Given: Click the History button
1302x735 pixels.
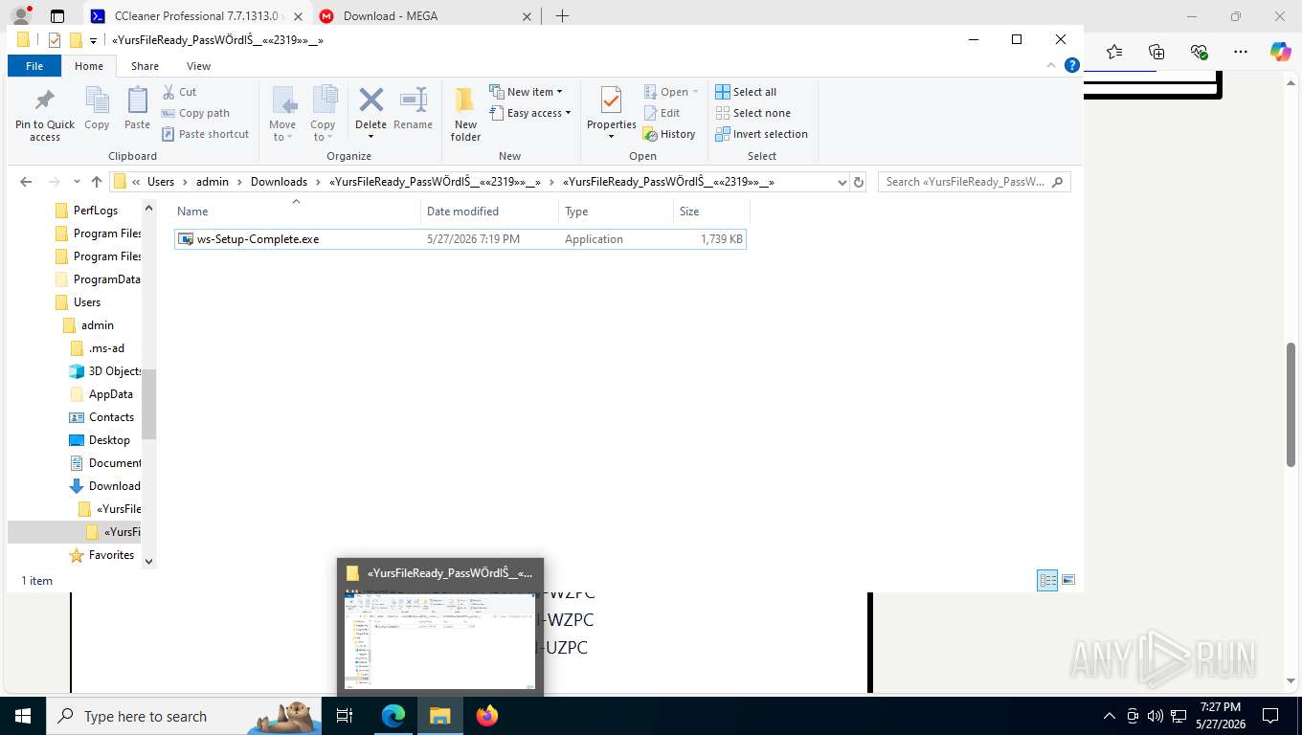Looking at the screenshot, I should (669, 134).
